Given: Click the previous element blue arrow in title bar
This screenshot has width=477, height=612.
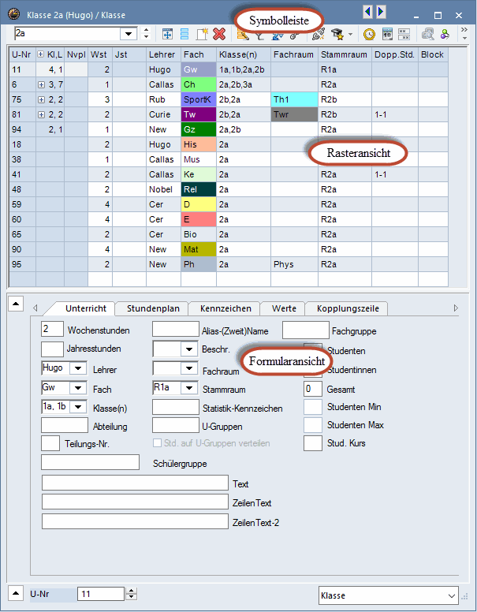Looking at the screenshot, I should coord(367,11).
